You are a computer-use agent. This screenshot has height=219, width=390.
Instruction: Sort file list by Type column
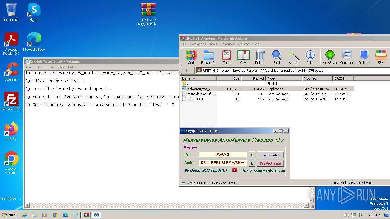[x=284, y=78]
